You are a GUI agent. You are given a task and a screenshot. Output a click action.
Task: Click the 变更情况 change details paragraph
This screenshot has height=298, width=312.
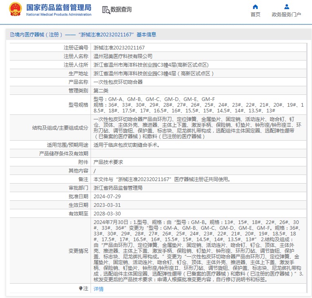click(x=198, y=251)
